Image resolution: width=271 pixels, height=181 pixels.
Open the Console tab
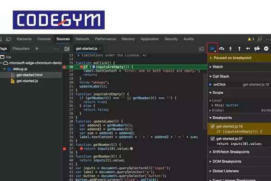tap(44, 39)
